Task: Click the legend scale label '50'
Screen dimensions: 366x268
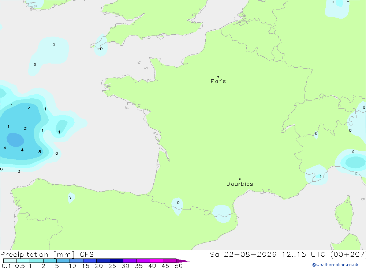Action: coord(179,266)
